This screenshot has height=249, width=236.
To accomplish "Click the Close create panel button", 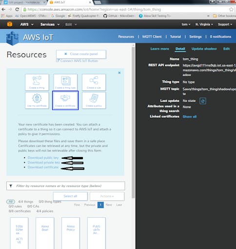I will 81,54.
